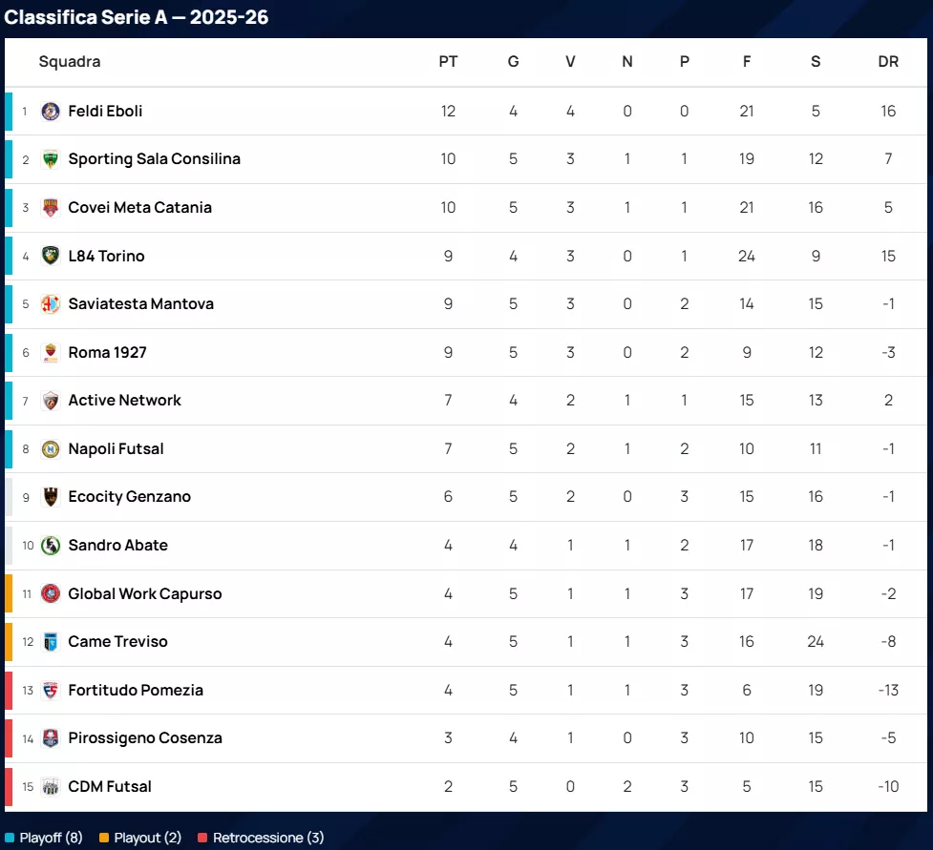Click the Ecocity Genzano crest icon
The height and width of the screenshot is (850, 933).
click(51, 497)
